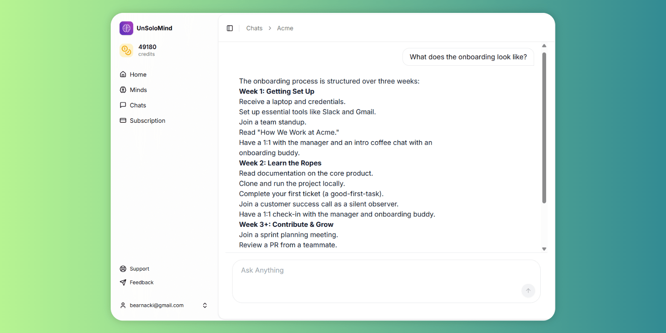Expand the bearnacki@gmail.com account menu
The height and width of the screenshot is (333, 666).
205,306
